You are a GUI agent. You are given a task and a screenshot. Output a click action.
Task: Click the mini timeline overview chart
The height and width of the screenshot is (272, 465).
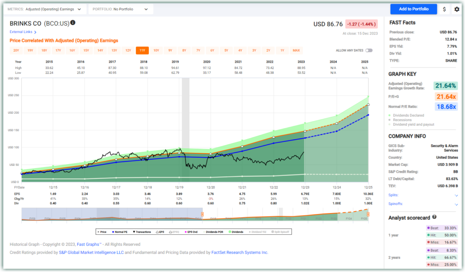[195, 214]
